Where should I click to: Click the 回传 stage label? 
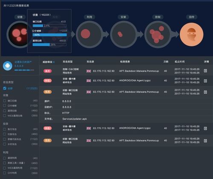pyautogui.click(x=192, y=17)
